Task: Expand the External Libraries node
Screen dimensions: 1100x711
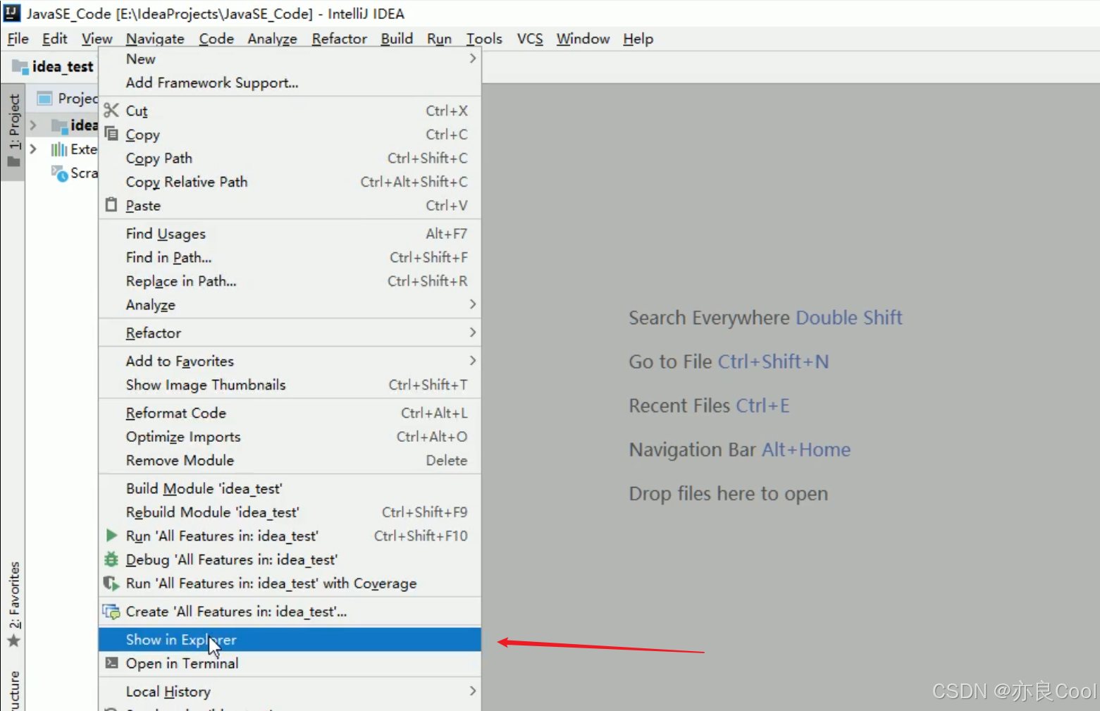Action: [33, 149]
